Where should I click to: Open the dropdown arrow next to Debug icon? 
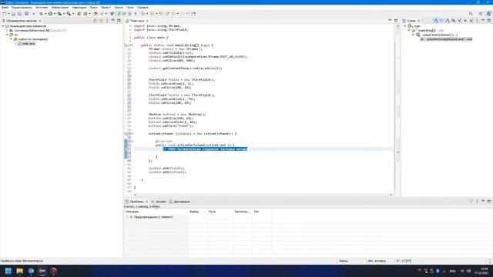(x=45, y=14)
